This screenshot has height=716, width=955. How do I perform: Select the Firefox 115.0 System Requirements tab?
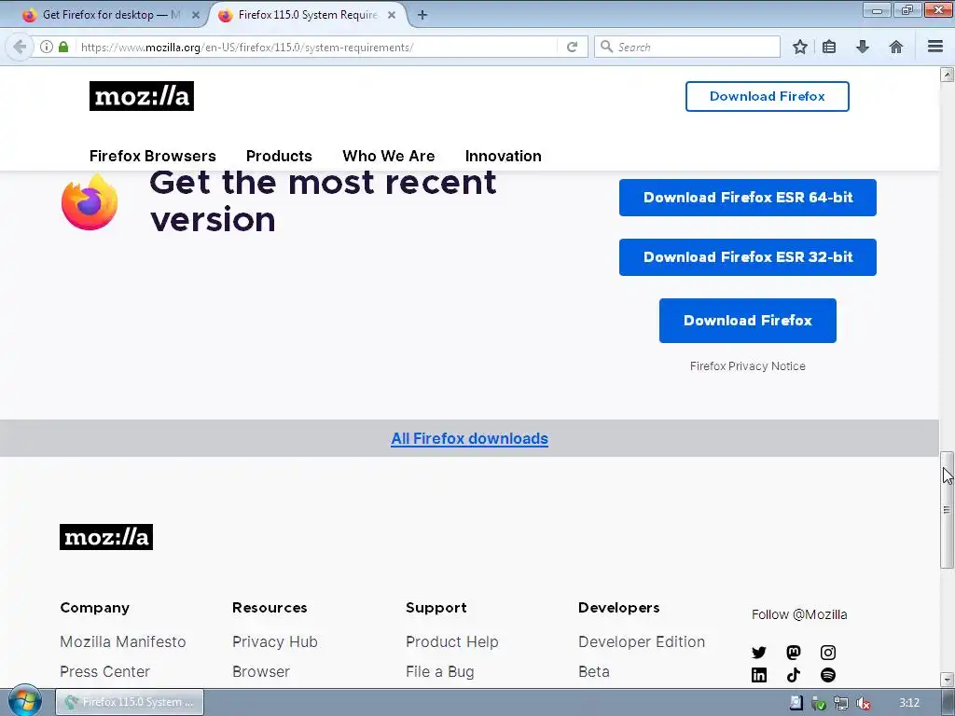pos(308,15)
